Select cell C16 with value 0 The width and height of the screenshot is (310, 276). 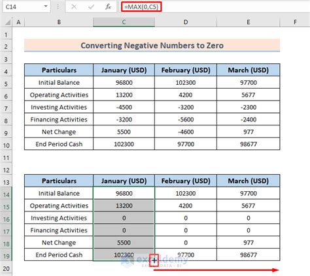click(124, 218)
